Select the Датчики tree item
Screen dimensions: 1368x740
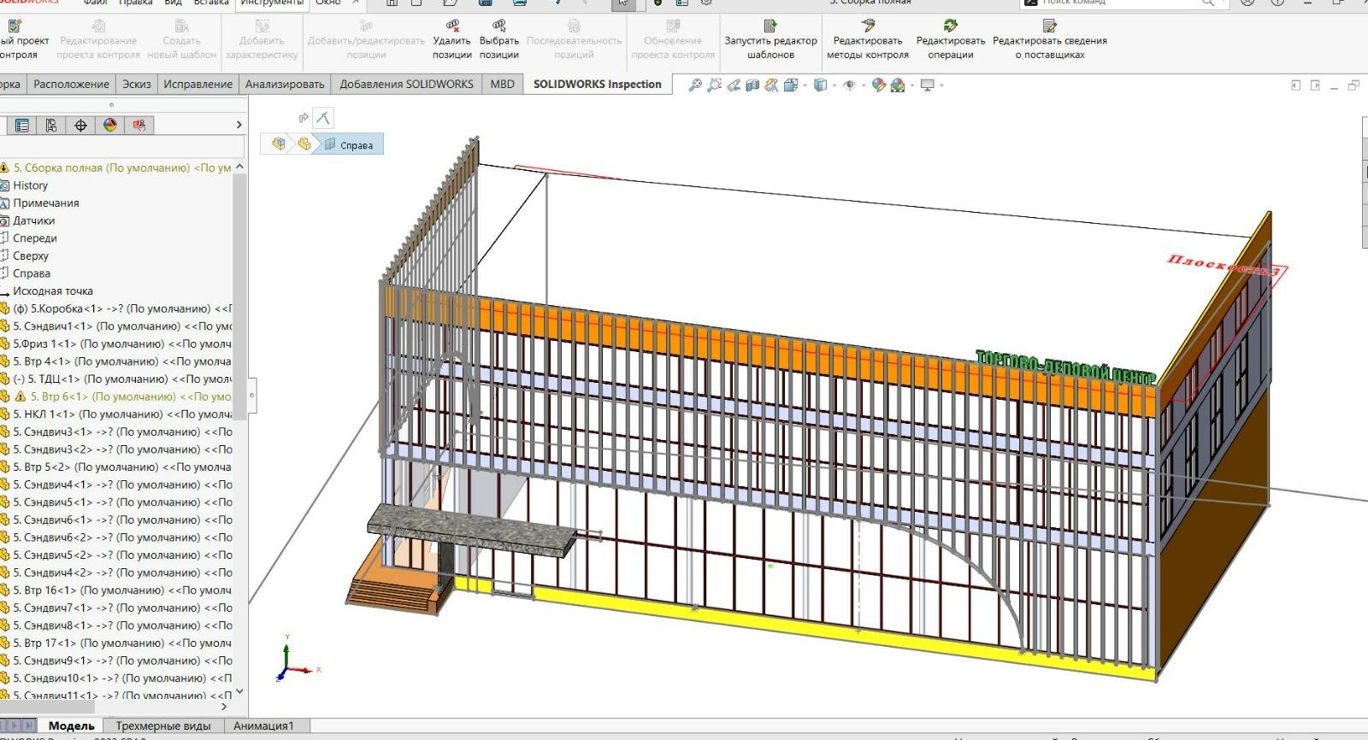coord(33,220)
